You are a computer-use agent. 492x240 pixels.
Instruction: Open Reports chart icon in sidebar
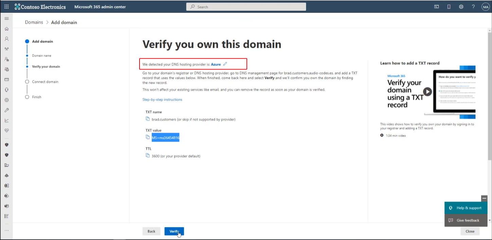[x=6, y=121]
